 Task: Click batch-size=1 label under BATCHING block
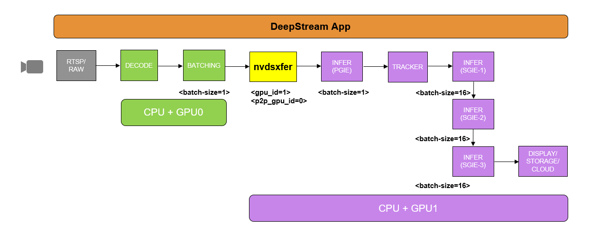click(204, 92)
